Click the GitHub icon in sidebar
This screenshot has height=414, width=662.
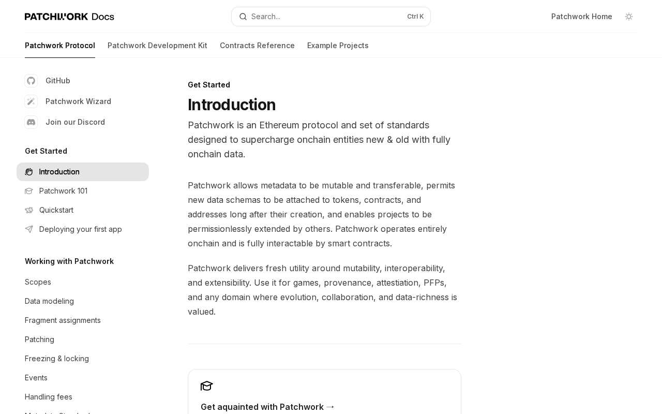point(31,81)
